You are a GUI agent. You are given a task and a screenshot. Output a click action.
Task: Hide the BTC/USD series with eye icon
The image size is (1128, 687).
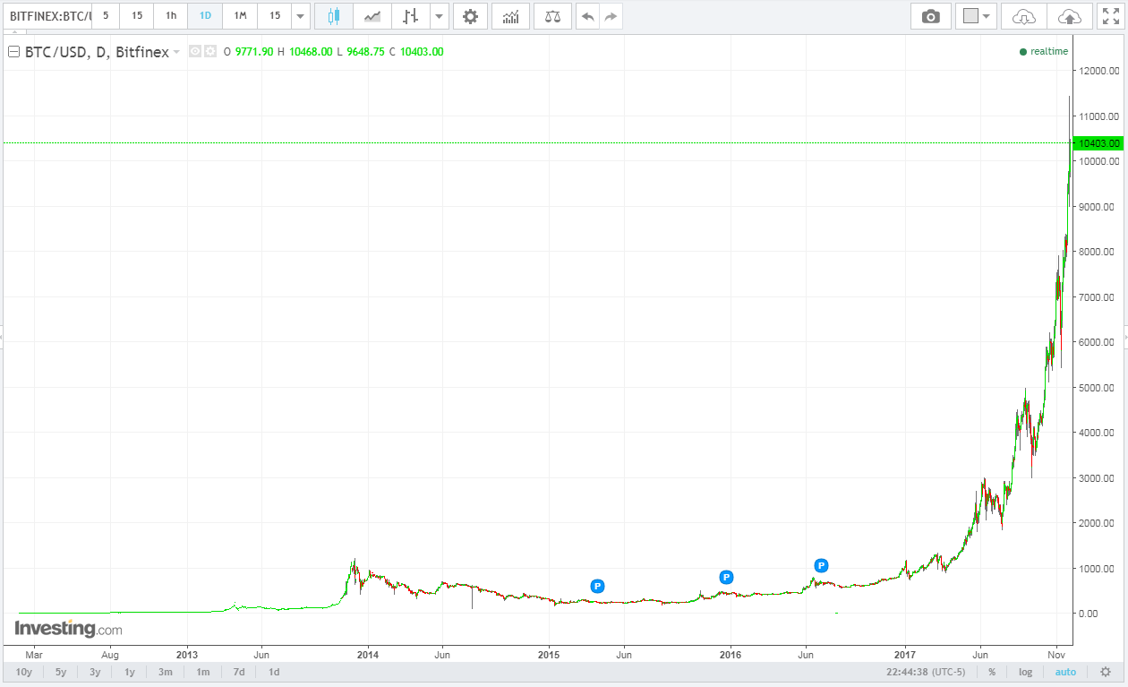pos(195,52)
